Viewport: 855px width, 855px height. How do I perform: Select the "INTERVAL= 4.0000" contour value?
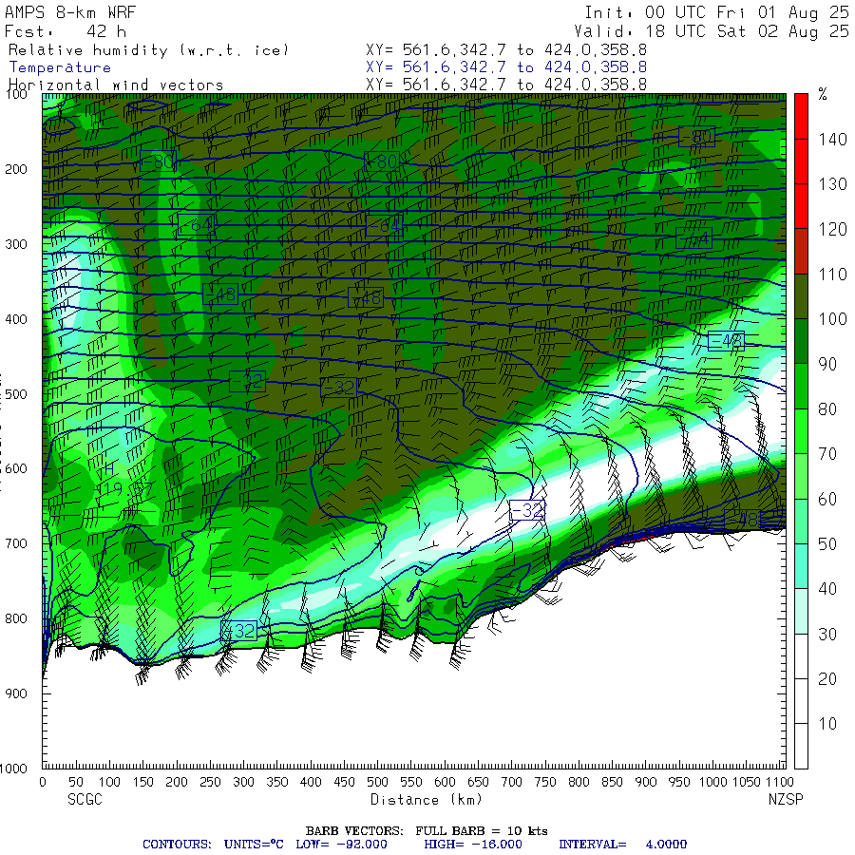(622, 845)
